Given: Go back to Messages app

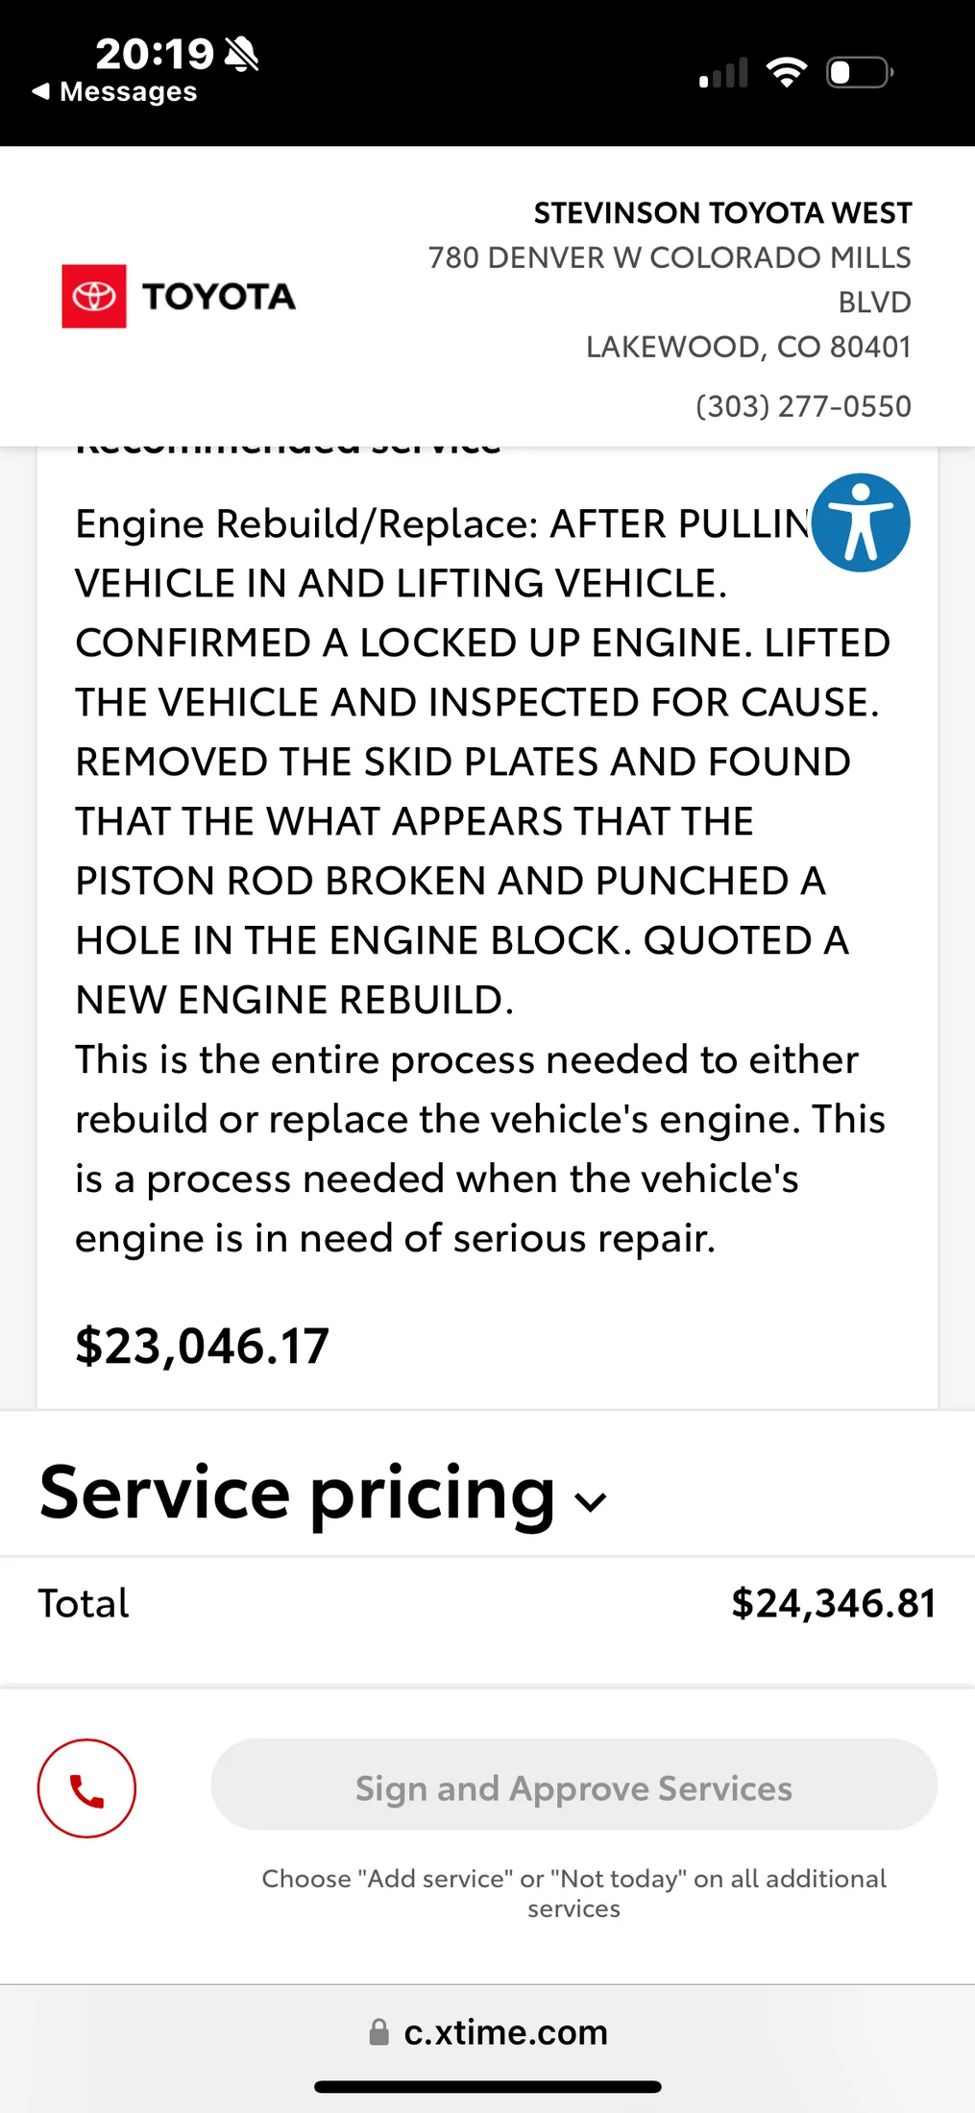Looking at the screenshot, I should (x=114, y=91).
